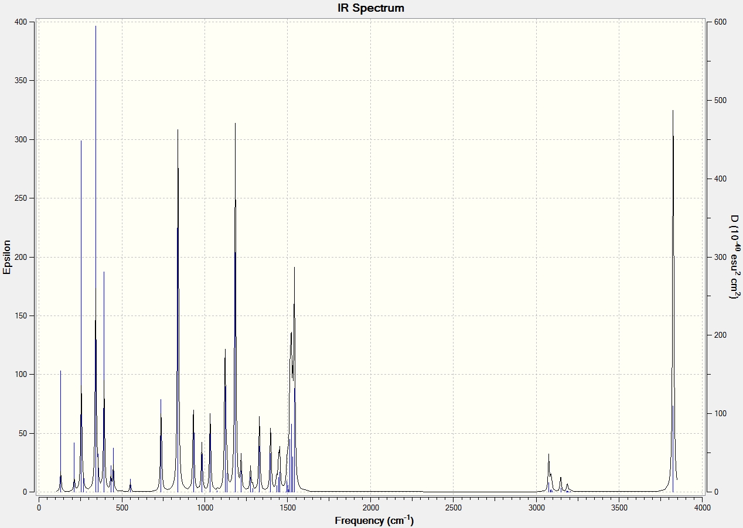Click the tip of the O-H stretch peak near 3820
The height and width of the screenshot is (528, 743).
(673, 111)
